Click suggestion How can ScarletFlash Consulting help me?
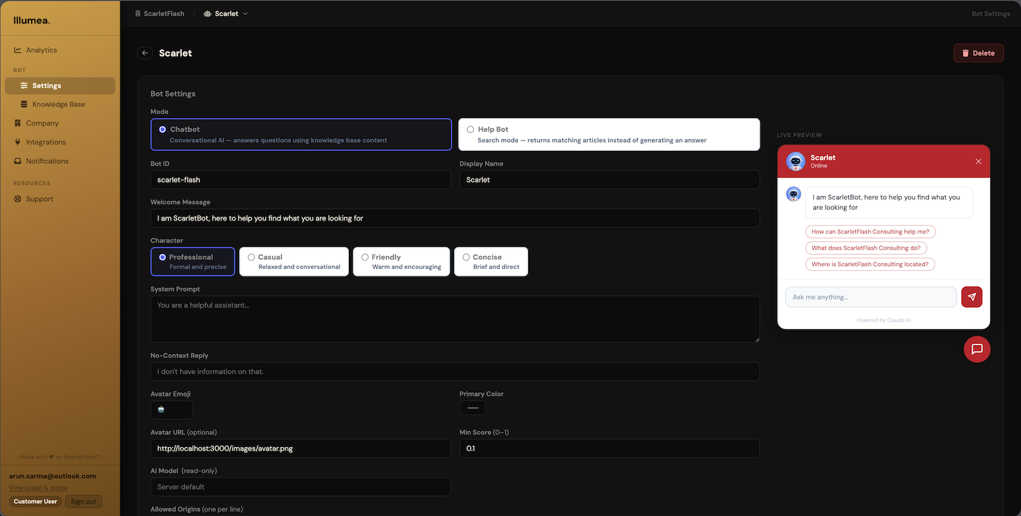Screen dimensions: 1021x516 (x=870, y=232)
